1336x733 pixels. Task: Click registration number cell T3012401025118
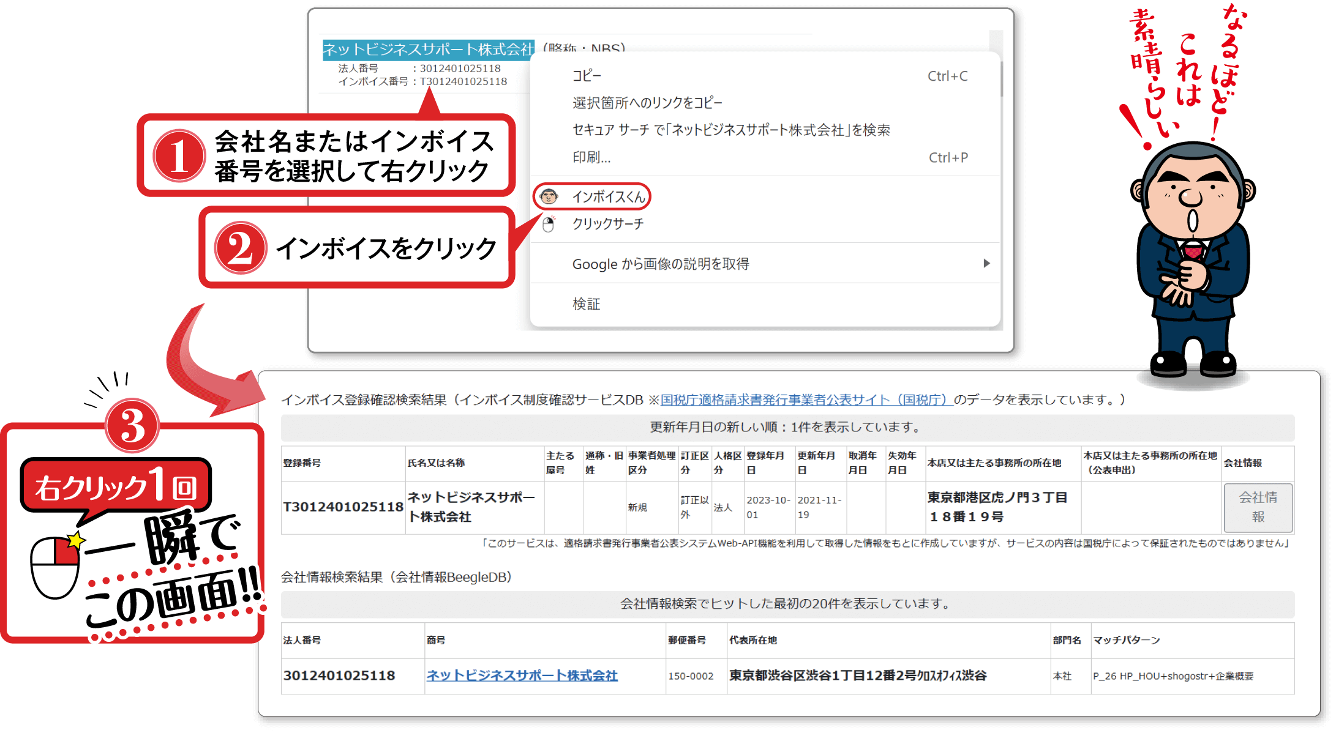tap(343, 507)
